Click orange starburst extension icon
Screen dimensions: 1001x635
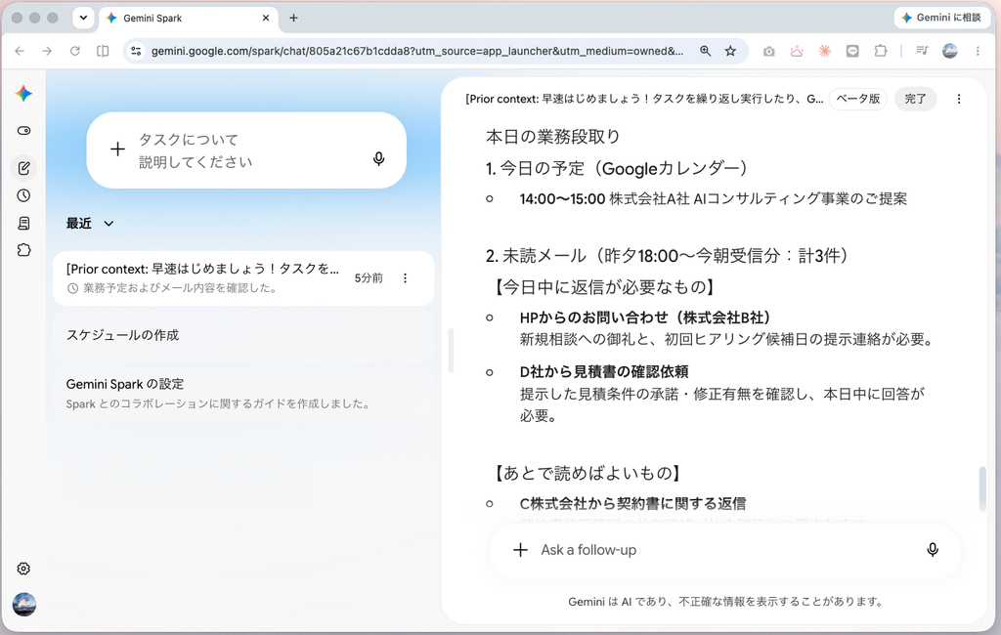[x=825, y=51]
